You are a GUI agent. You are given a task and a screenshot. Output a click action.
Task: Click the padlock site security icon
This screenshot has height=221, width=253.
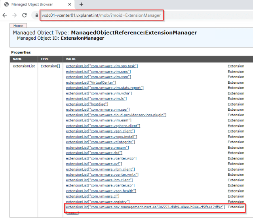(37, 15)
